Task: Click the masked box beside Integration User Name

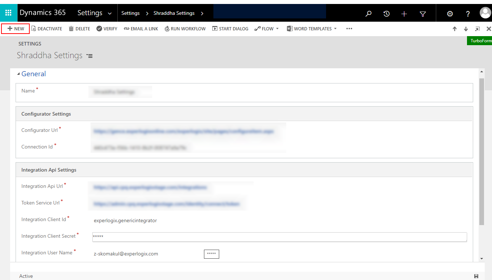Action: (x=212, y=254)
